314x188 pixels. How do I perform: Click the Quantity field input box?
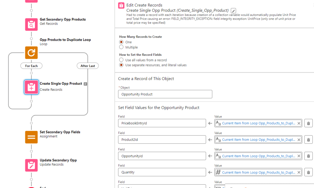162,172
